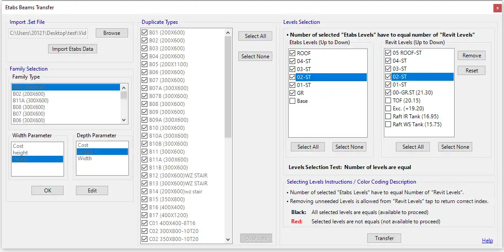Click Select All under Etabs Levels

[x=308, y=147]
